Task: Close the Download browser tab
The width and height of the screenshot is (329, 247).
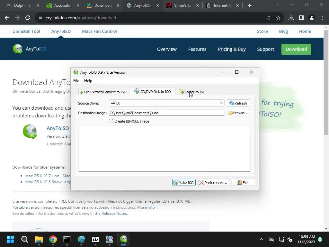Action: (x=118, y=6)
